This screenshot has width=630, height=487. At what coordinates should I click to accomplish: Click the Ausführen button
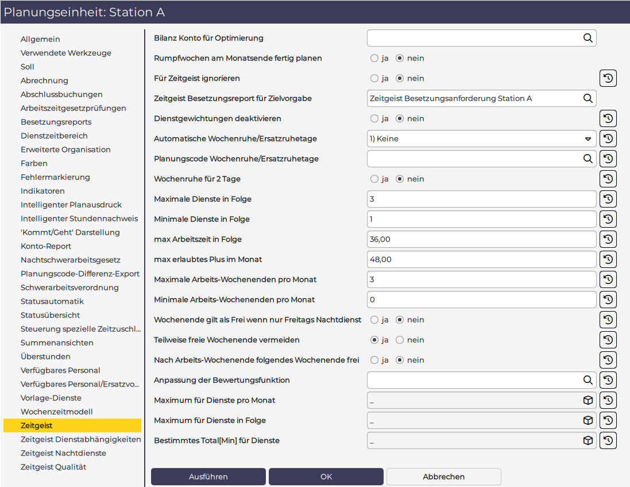click(x=208, y=477)
